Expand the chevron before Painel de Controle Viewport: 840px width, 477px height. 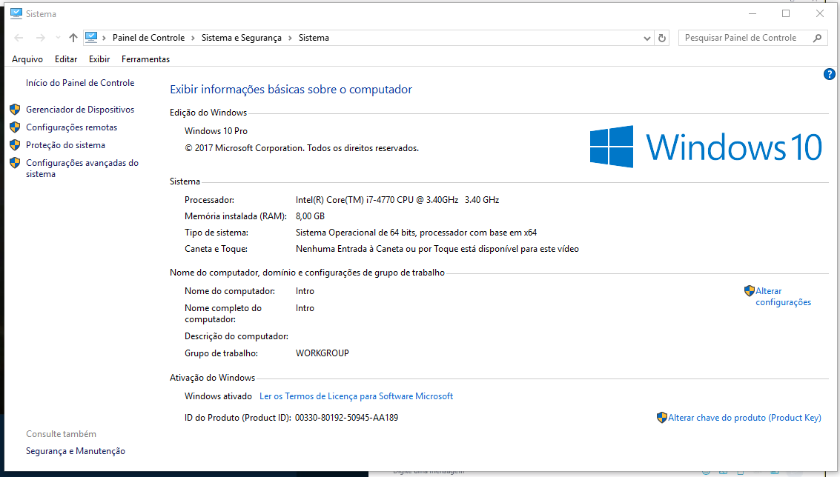pos(104,38)
